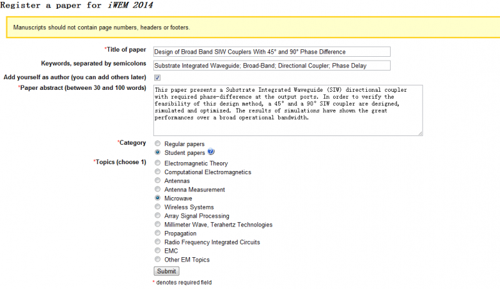Click the 'Title of paper' label
Viewport: 500px width, 289px height.
click(126, 49)
